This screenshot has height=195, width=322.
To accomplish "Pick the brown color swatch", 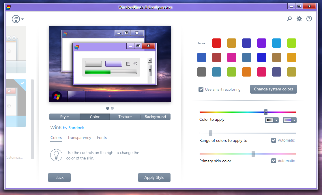I will (x=277, y=57).
